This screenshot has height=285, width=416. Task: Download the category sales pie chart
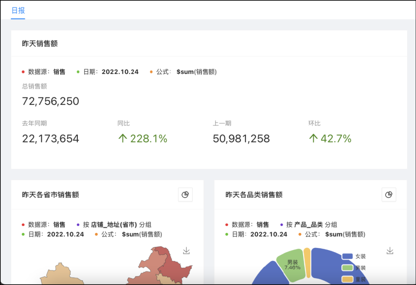[x=390, y=251]
